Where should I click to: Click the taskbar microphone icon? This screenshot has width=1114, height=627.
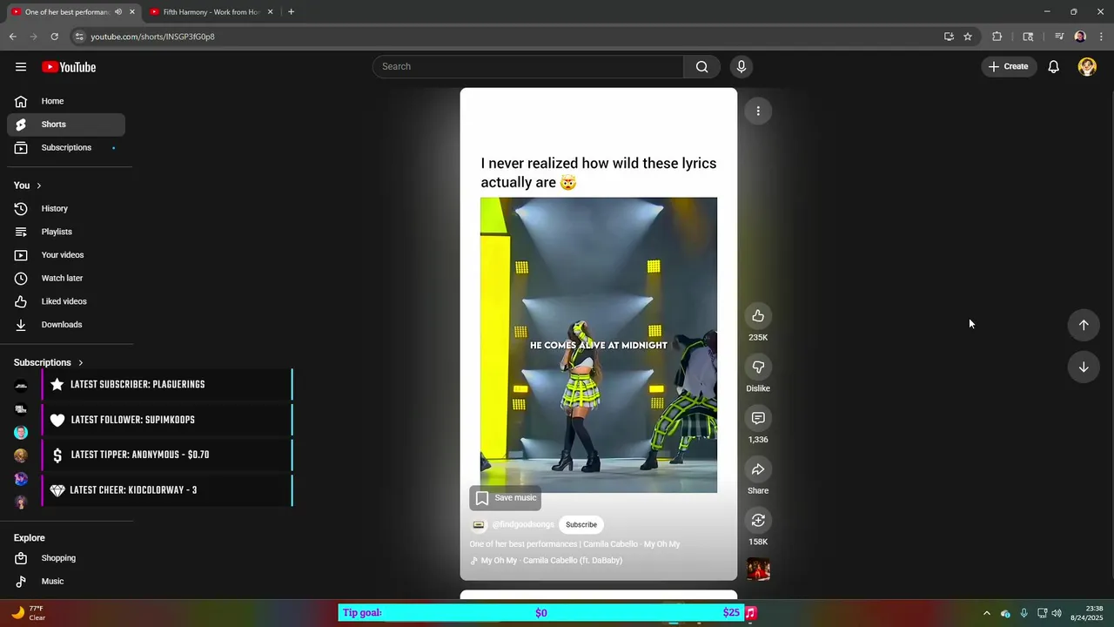click(1024, 613)
